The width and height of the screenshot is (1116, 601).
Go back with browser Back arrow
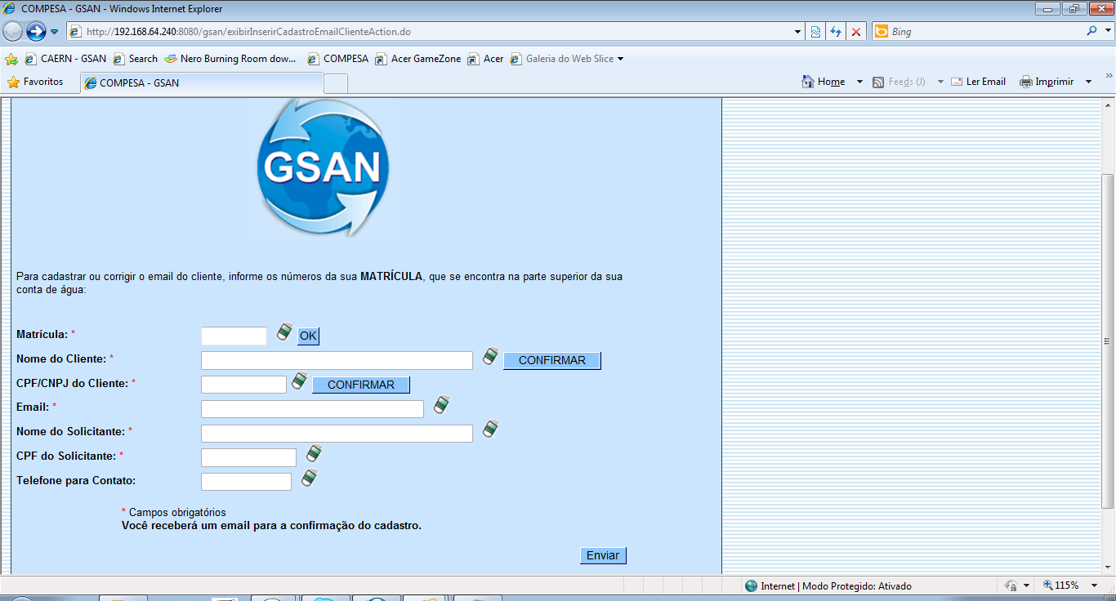click(x=12, y=32)
